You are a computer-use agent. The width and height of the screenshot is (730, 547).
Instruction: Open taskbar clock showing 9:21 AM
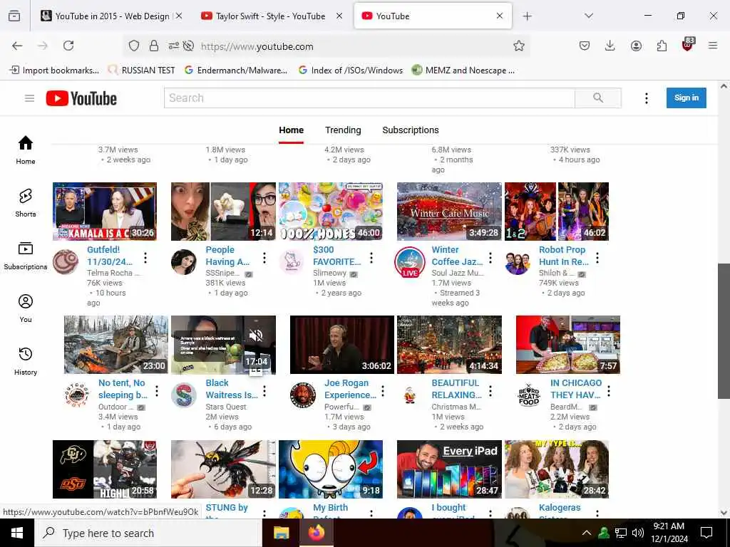[x=669, y=533]
